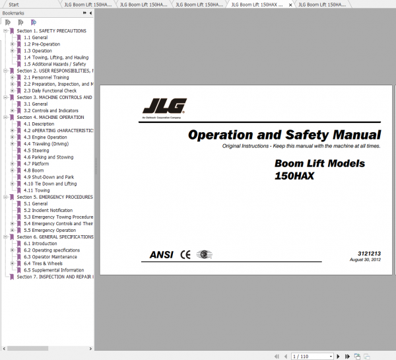Click the second bookmark toolbar icon
Screen dimensions: 396x360
(20, 22)
